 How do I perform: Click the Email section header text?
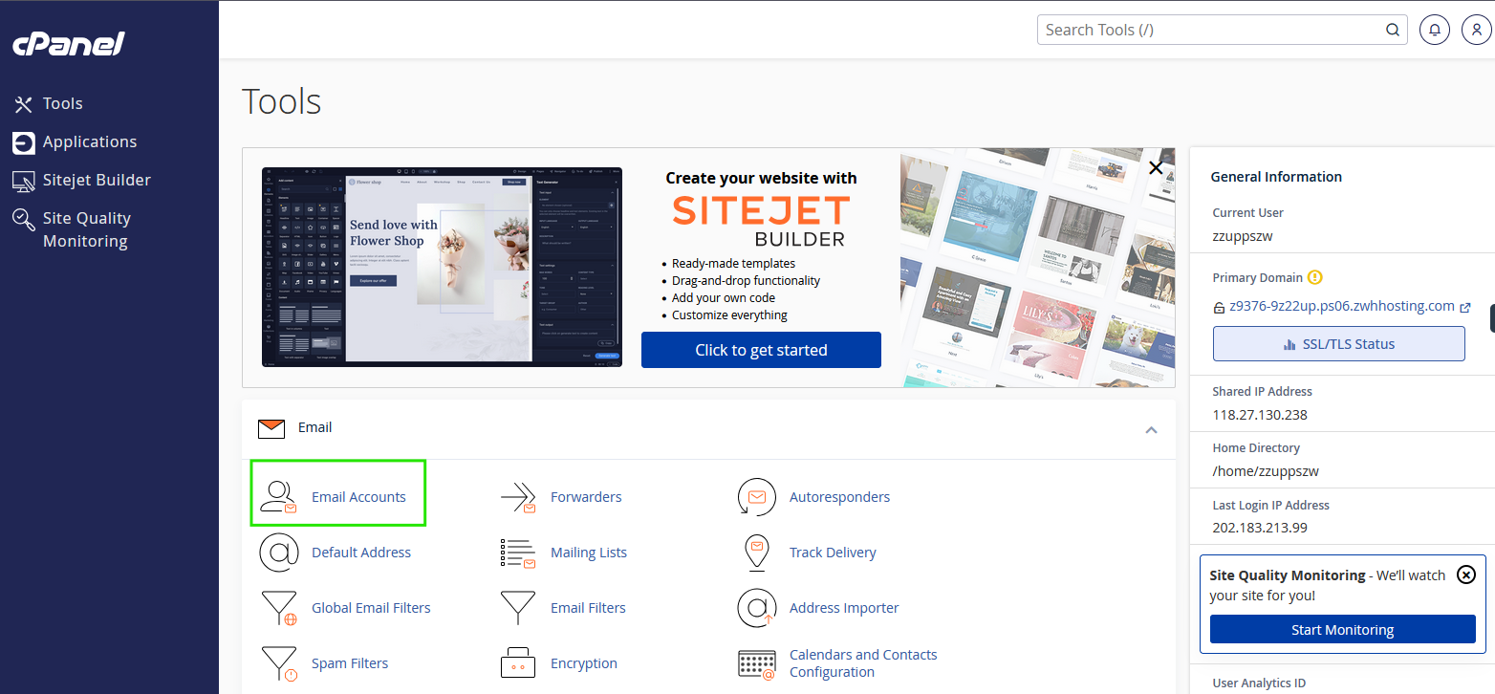coord(315,427)
